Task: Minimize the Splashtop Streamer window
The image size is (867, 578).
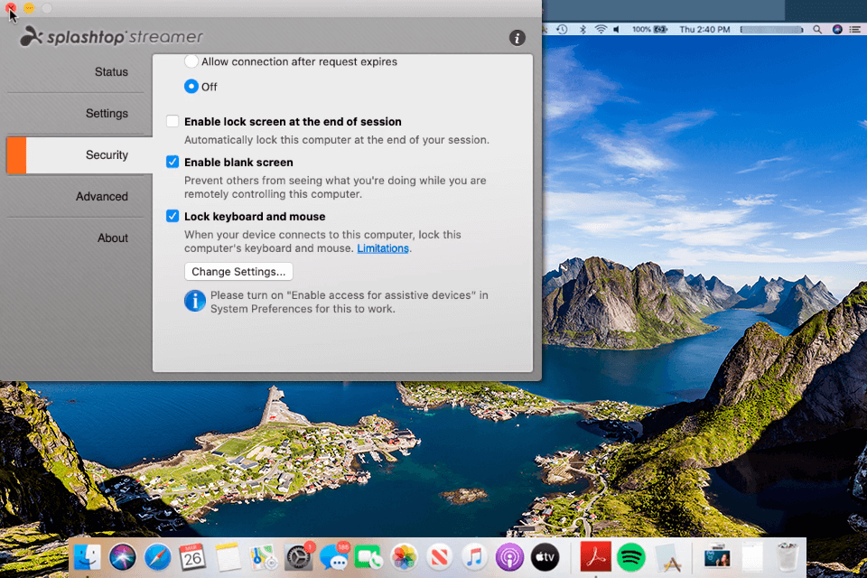Action: point(29,8)
